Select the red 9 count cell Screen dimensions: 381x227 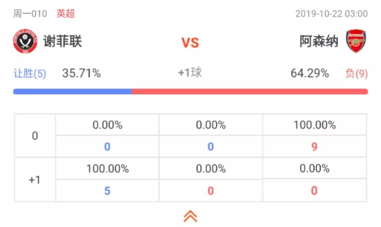coord(315,147)
